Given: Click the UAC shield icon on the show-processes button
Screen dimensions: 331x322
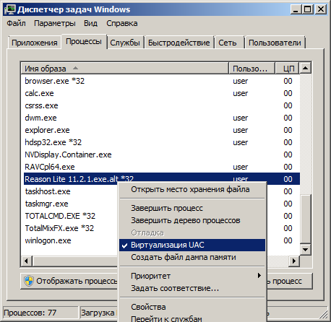Looking at the screenshot, I should coord(29,281).
